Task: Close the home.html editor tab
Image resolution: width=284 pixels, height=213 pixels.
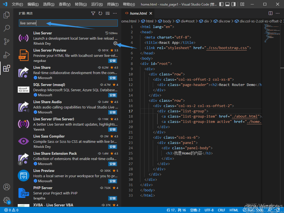Action: click(151, 13)
